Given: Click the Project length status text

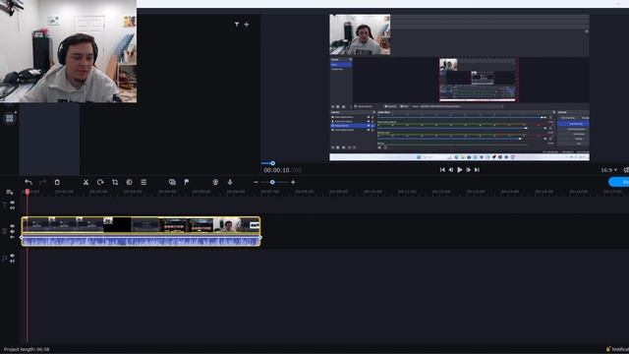Looking at the screenshot, I should coord(27,350).
